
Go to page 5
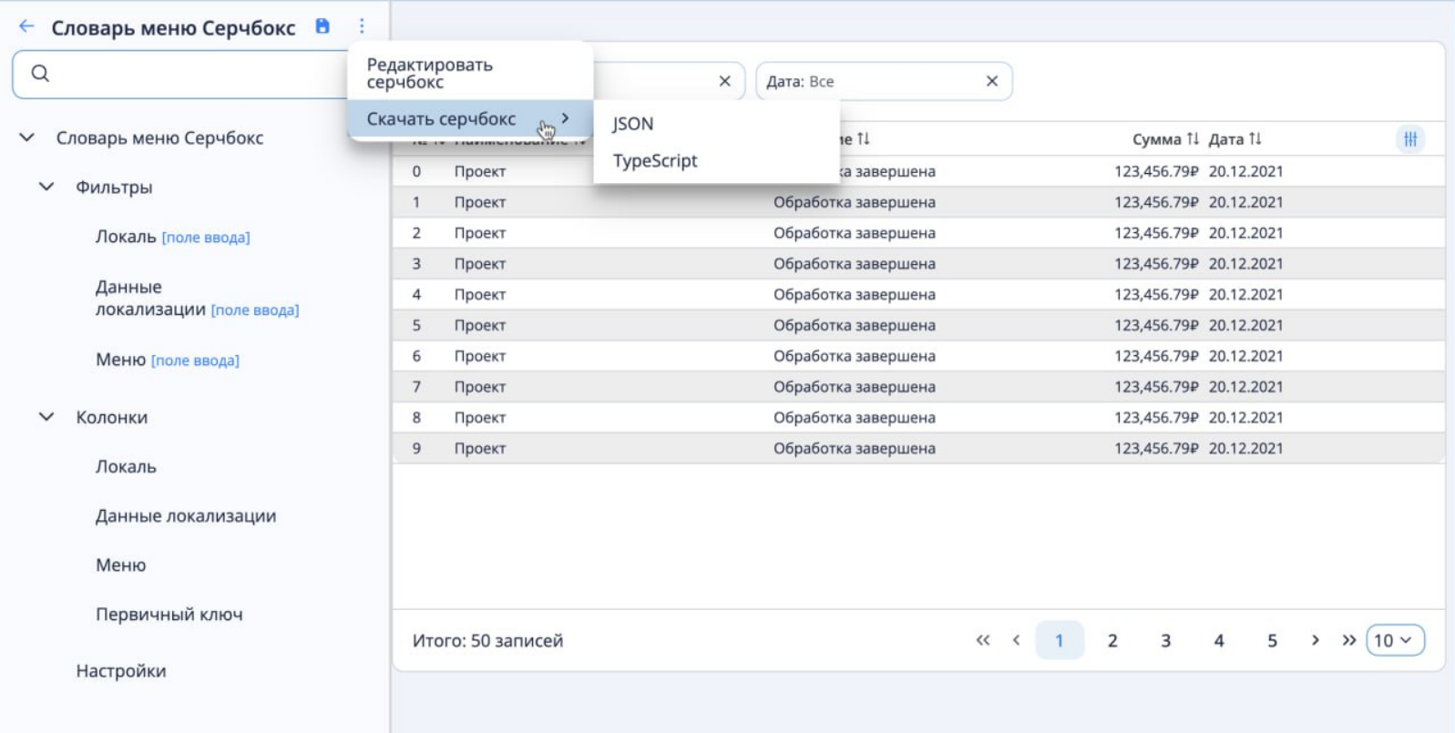(x=1272, y=640)
